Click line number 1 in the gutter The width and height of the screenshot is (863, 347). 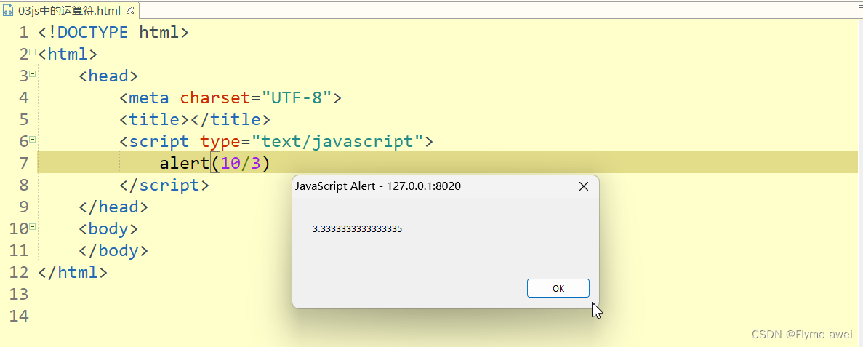tap(23, 32)
